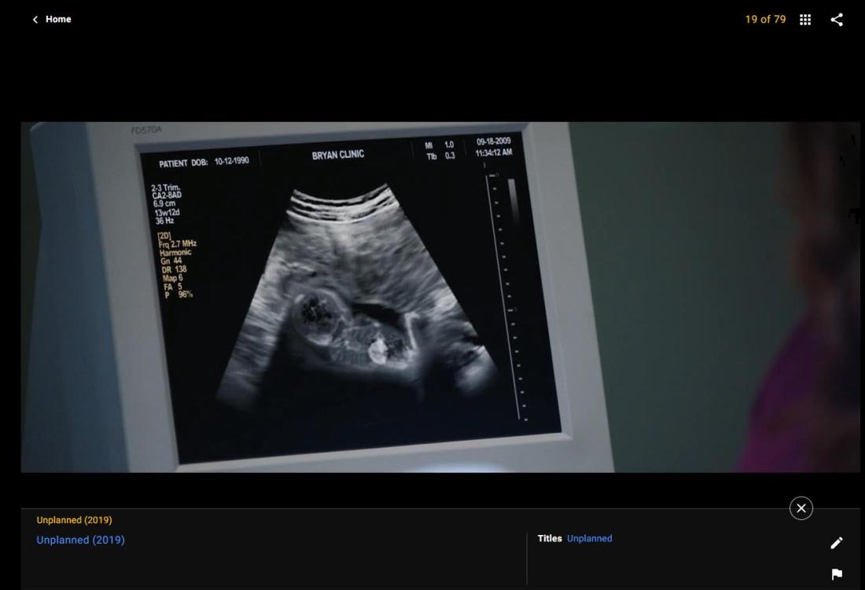Click the yellow Unplanned (2019) caption
The image size is (865, 590).
pos(75,520)
